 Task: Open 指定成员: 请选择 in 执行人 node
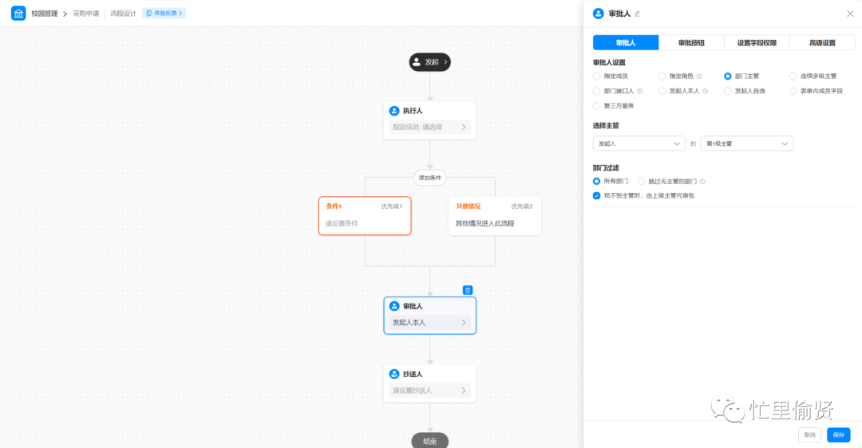coord(429,127)
